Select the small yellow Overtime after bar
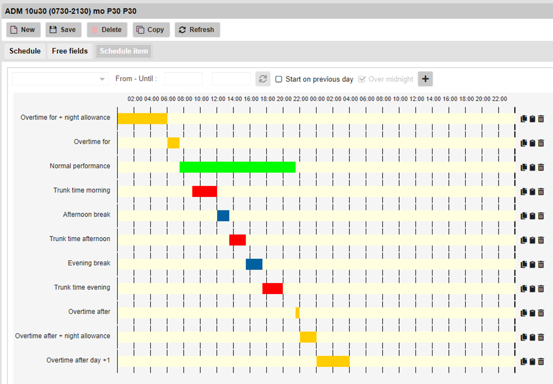This screenshot has height=384, width=553. coord(298,313)
